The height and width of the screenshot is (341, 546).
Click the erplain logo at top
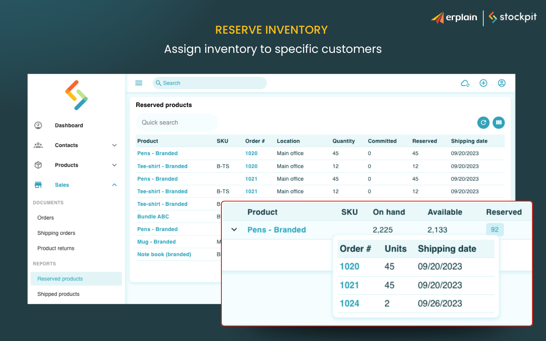[x=454, y=17]
